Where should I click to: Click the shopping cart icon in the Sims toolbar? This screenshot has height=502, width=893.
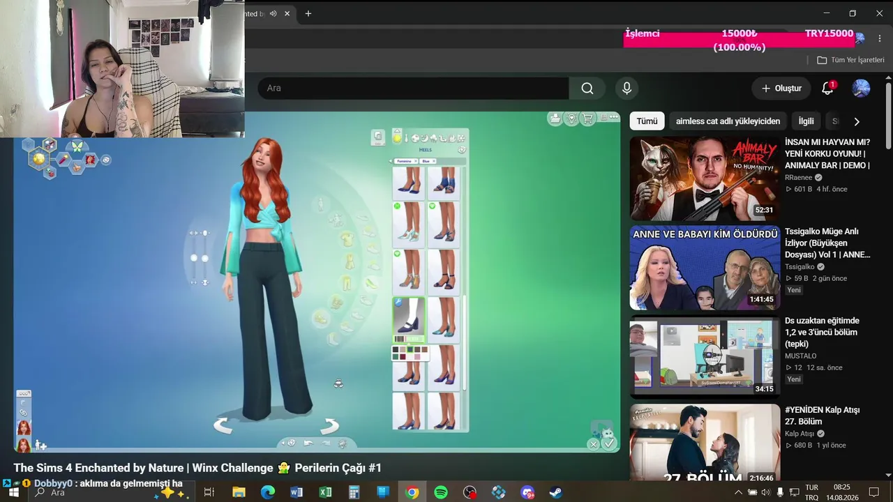click(x=588, y=119)
